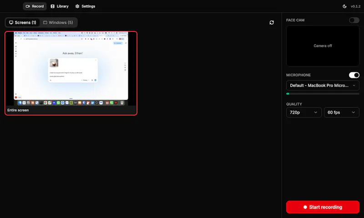
Task: Open the microphone device dropdown
Action: coord(323,86)
